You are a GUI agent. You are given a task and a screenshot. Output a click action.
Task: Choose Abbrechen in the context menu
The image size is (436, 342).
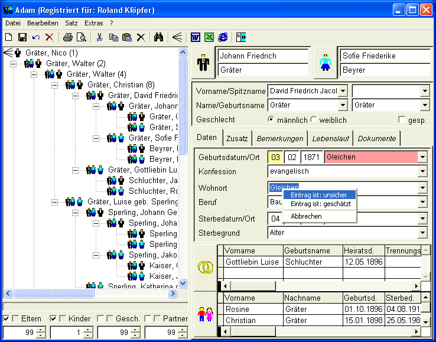tap(319, 216)
